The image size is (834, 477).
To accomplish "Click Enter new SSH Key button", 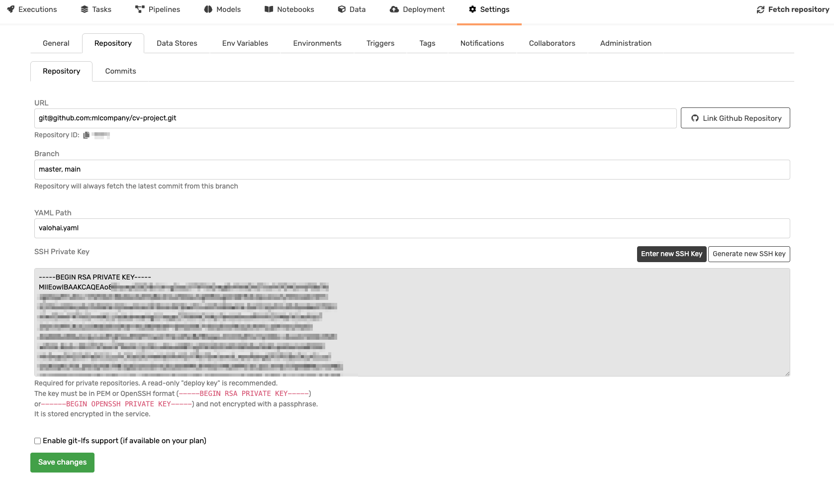I will pos(671,254).
